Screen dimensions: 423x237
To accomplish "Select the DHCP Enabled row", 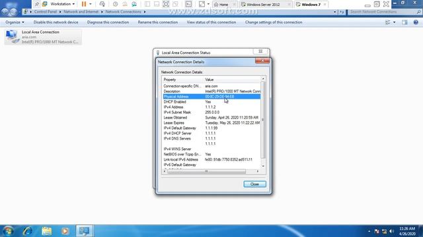I will pyautogui.click(x=211, y=102).
